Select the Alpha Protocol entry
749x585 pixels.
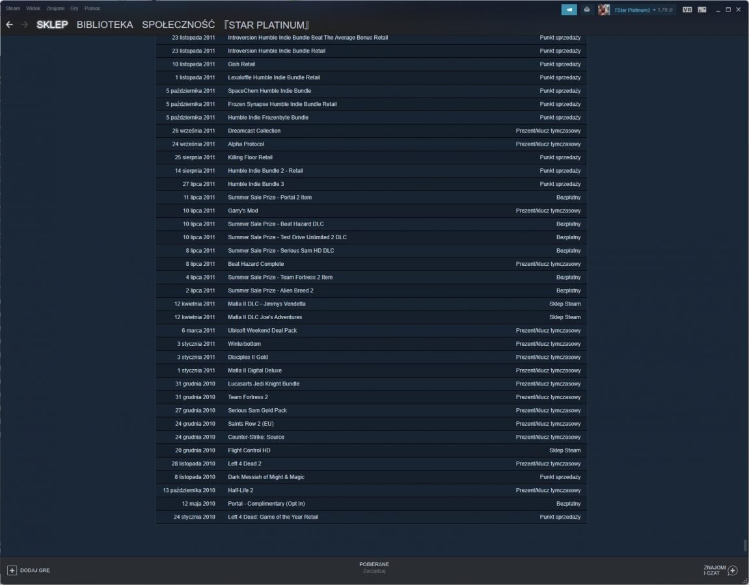[246, 144]
